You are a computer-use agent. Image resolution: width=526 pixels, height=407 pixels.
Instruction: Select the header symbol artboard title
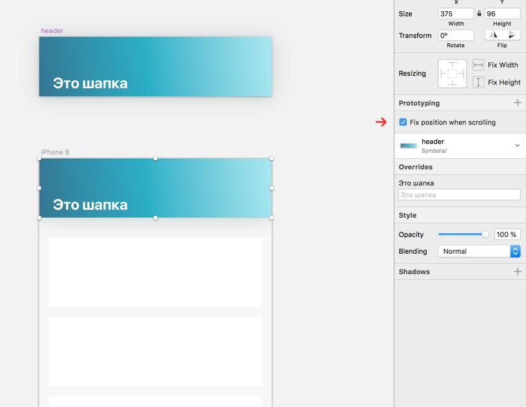tap(52, 30)
